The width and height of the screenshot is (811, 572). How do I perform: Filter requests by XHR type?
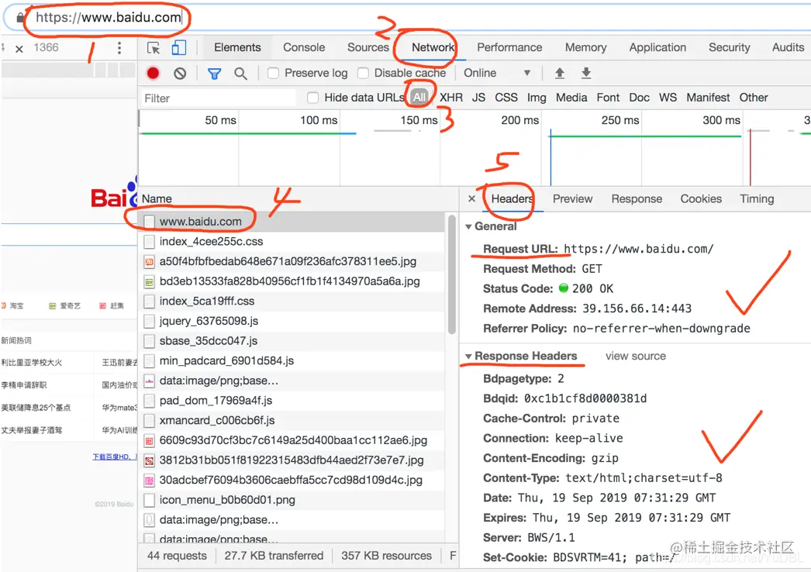(x=451, y=97)
